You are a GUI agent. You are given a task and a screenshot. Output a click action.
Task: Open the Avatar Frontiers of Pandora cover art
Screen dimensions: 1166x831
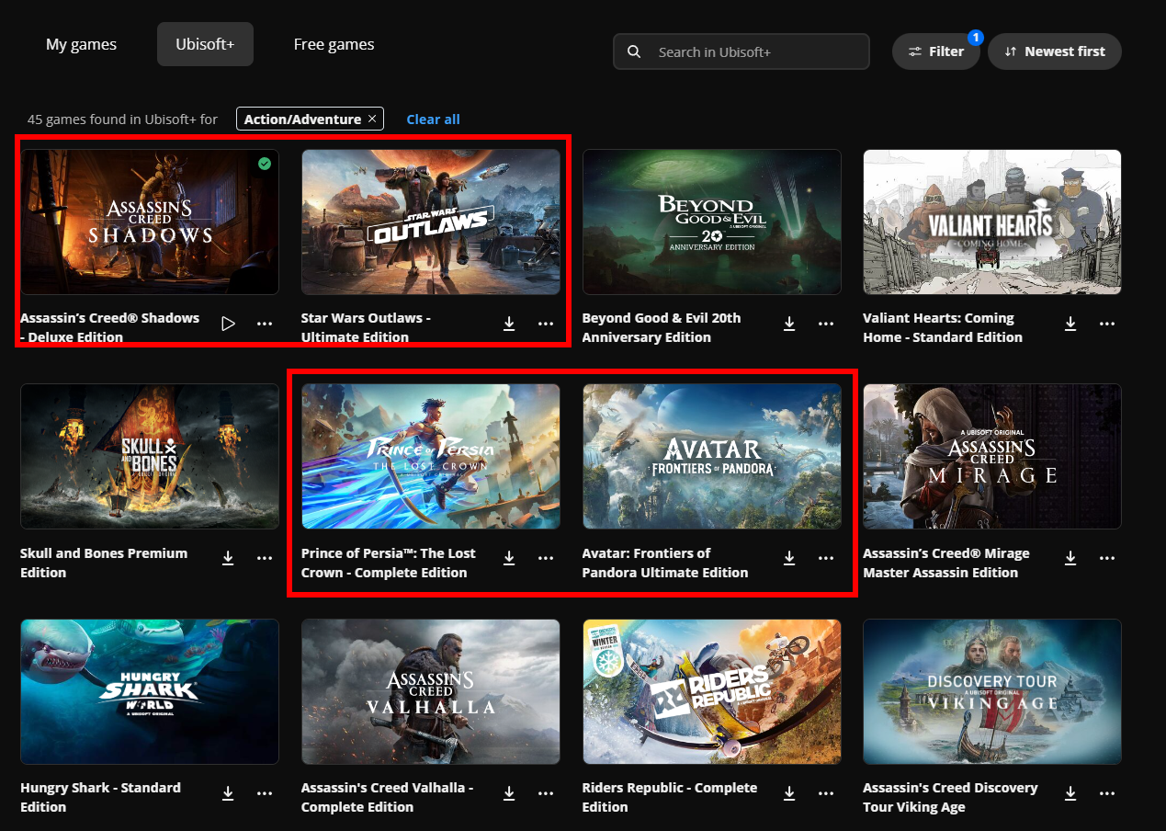[712, 456]
